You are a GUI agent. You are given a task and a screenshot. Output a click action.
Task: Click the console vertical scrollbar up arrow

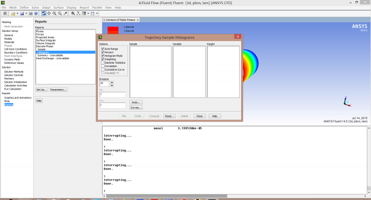click(369, 128)
